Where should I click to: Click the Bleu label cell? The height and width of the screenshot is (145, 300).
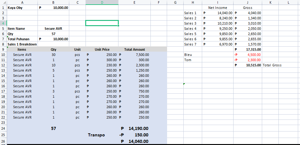193,55
